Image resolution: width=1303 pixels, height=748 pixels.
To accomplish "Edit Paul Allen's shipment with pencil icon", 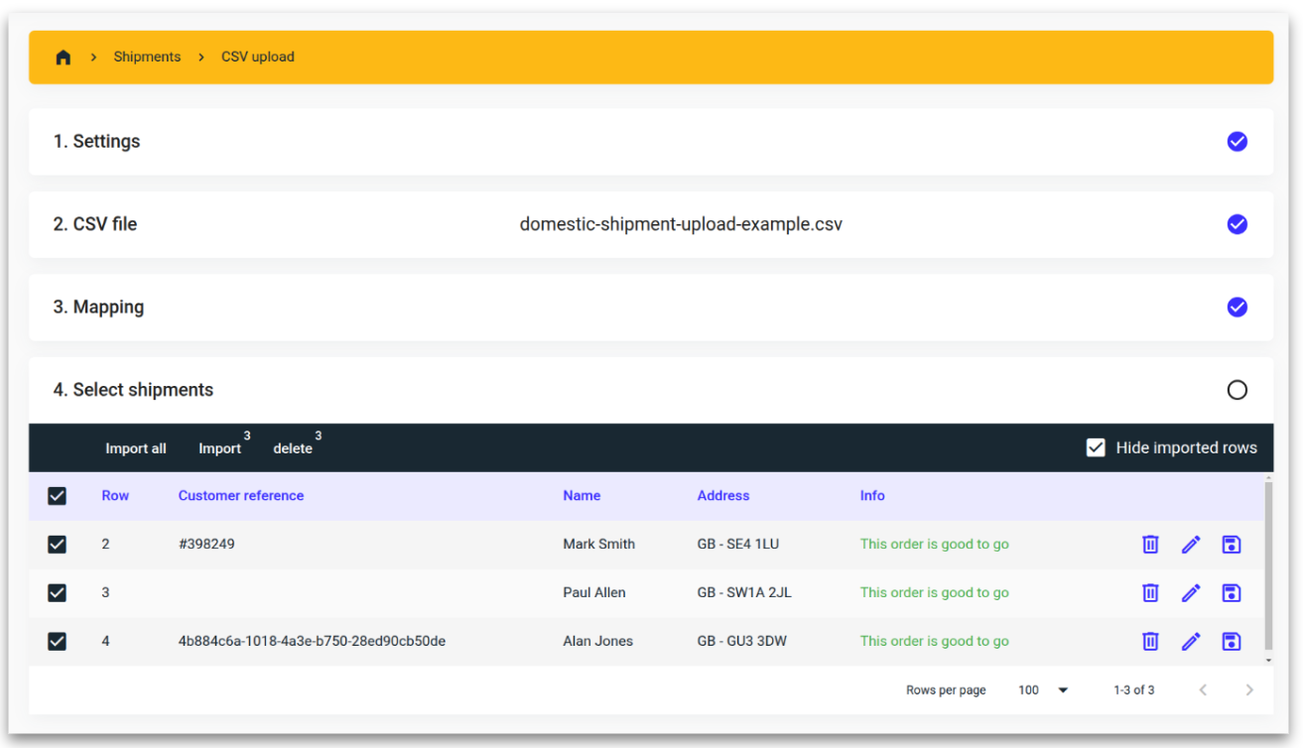I will pyautogui.click(x=1191, y=592).
